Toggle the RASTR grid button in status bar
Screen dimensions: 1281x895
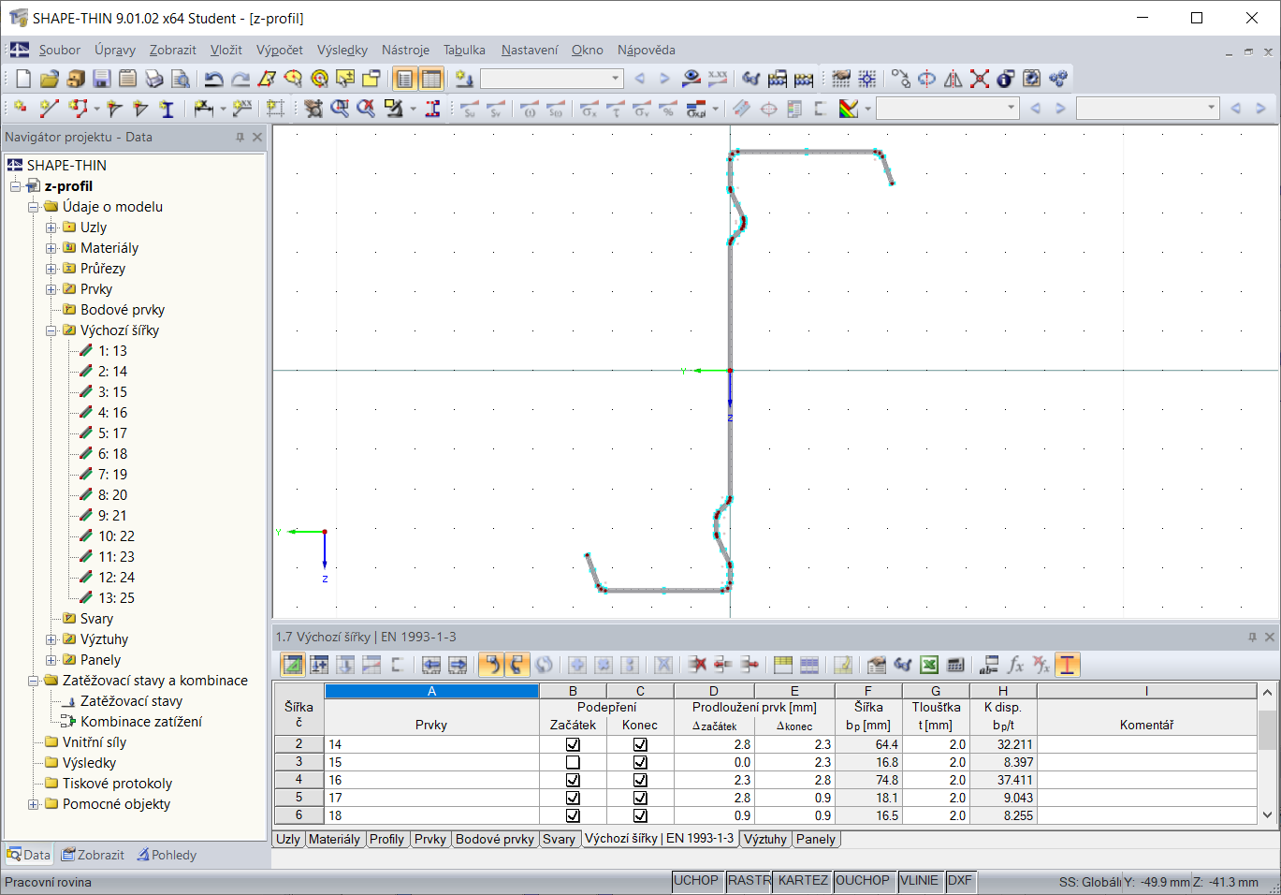tap(749, 881)
